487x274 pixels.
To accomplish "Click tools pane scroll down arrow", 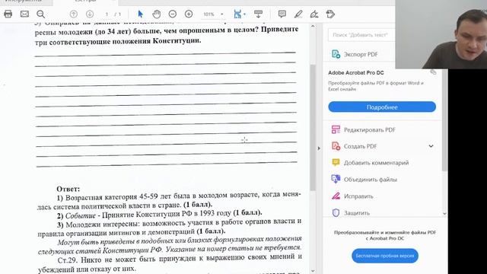I will (444, 213).
